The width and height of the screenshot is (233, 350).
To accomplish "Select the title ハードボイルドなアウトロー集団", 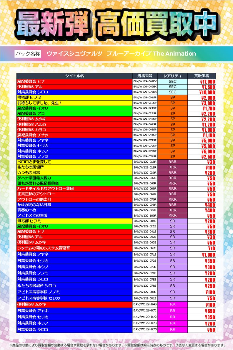I will pyautogui.click(x=46, y=189).
